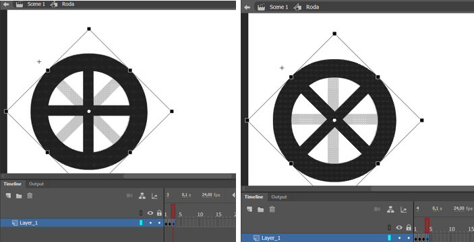Click Layer_1 cyan outline color swatch in the frame 3 timeline

(141, 223)
